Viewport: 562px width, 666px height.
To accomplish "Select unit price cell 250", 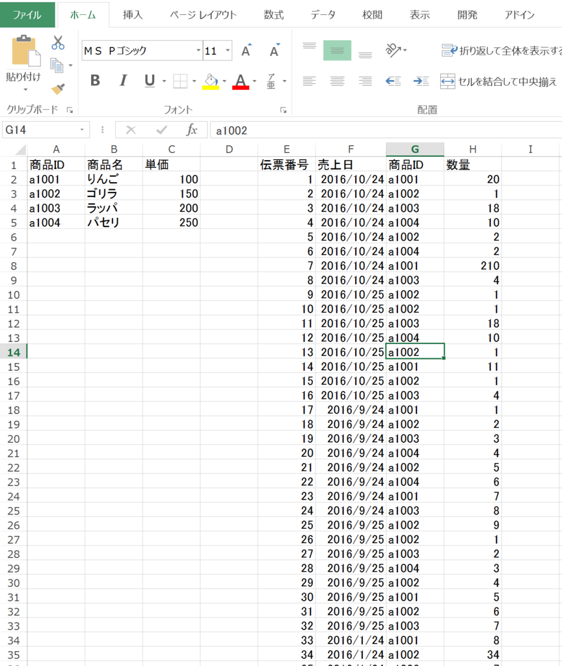I will [171, 222].
